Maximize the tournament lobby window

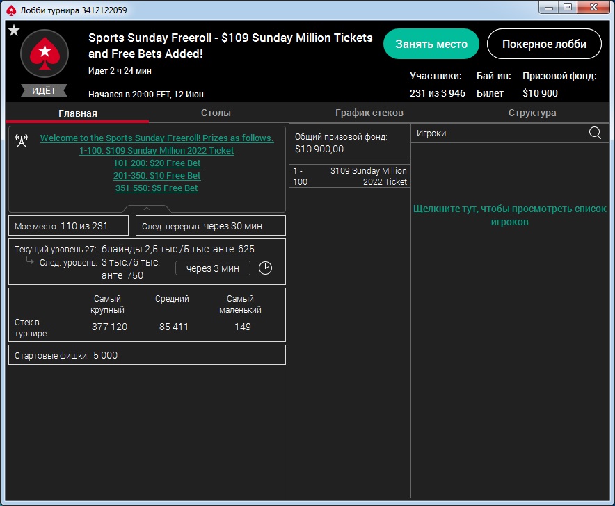[x=568, y=8]
